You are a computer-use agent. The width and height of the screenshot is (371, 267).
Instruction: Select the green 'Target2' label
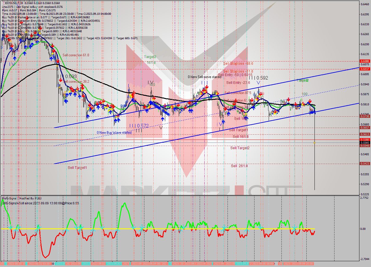pyautogui.click(x=150, y=57)
